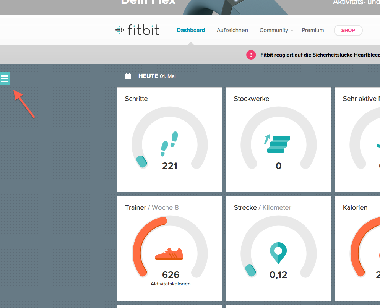Click the 0,12 kilometer value
The width and height of the screenshot is (380, 308).
[278, 275]
